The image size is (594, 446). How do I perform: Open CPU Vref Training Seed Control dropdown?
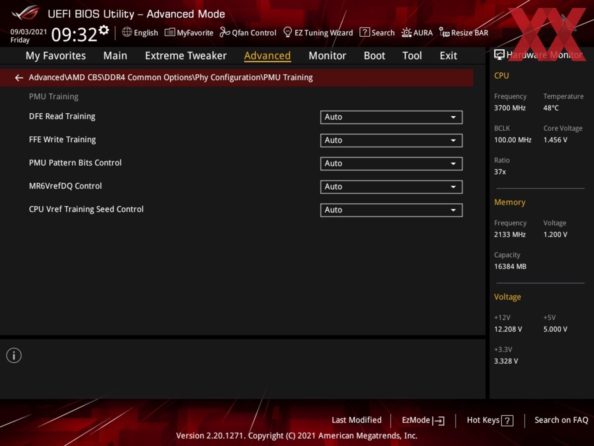pos(391,210)
